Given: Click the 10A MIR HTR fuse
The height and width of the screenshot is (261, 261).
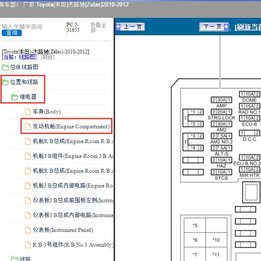Looking at the screenshot, I should coord(250,170).
